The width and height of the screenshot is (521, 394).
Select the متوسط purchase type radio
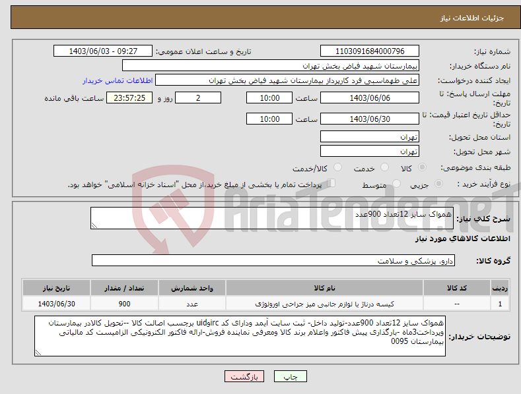click(x=396, y=183)
